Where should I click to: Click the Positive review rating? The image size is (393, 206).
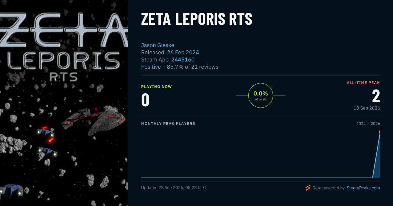tap(151, 67)
